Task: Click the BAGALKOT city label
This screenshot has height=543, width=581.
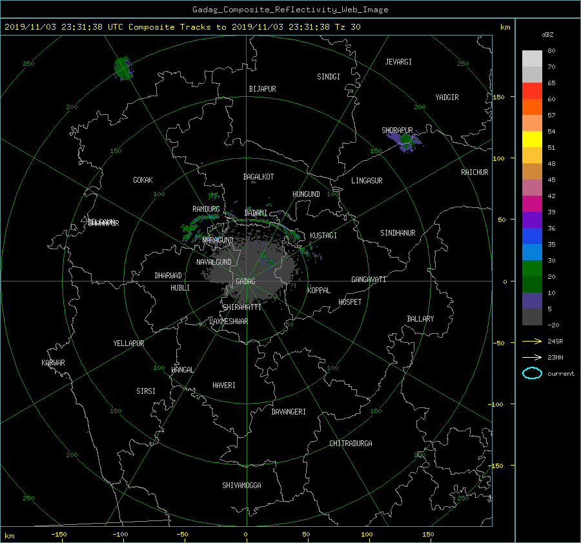Action: pos(258,177)
